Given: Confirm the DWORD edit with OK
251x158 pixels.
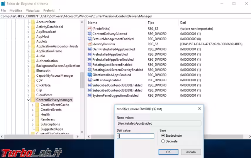Looking at the screenshot, I should click(168, 152).
